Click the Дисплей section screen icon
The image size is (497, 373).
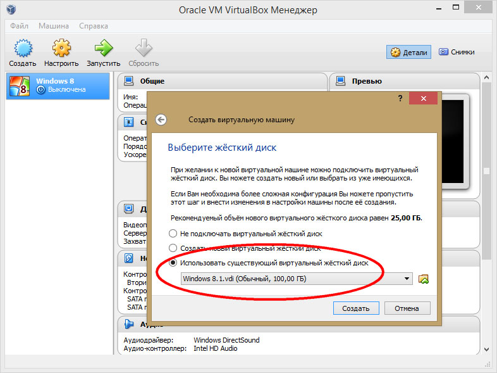129,208
